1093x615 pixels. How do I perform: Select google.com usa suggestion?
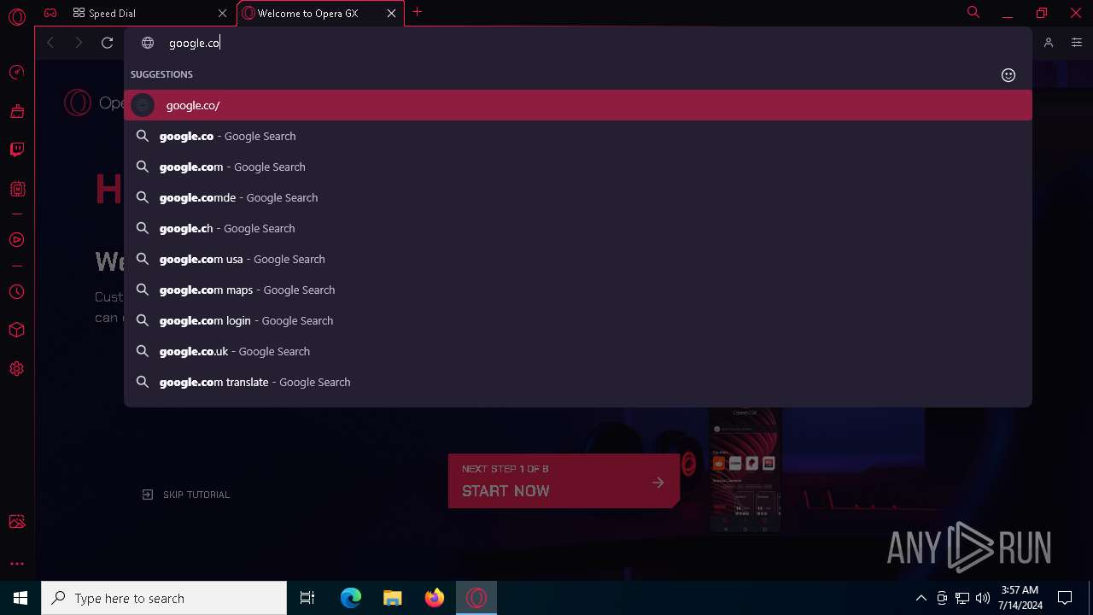point(578,259)
